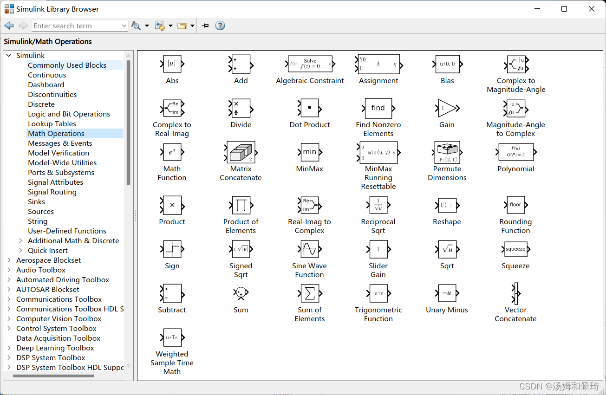Select the Rounding Function block

pyautogui.click(x=515, y=205)
